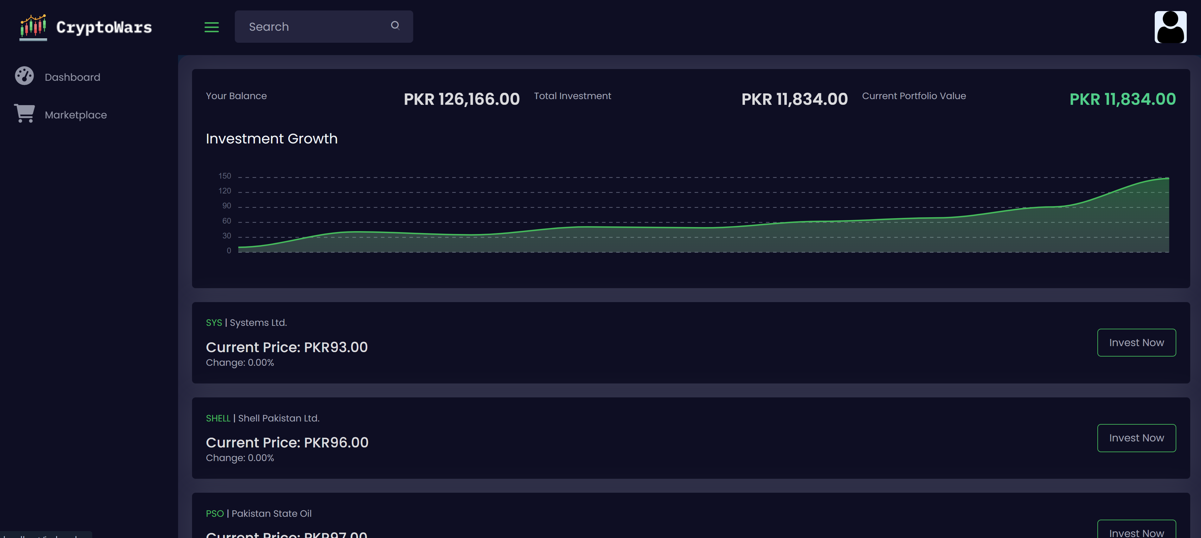Screen dimensions: 1201x538
Task: Click the Dashboard gauge icon
Action: [24, 76]
